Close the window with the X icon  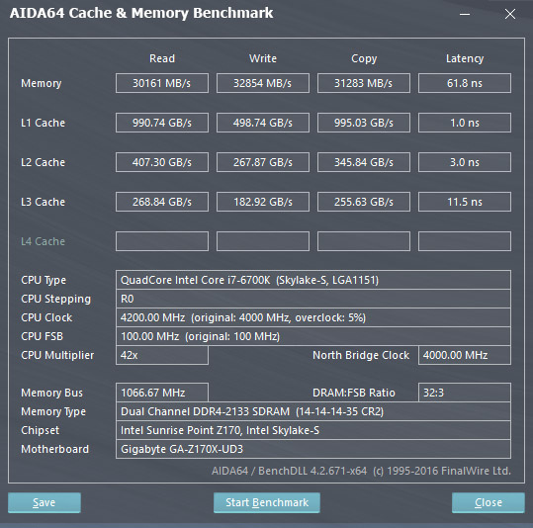[510, 14]
